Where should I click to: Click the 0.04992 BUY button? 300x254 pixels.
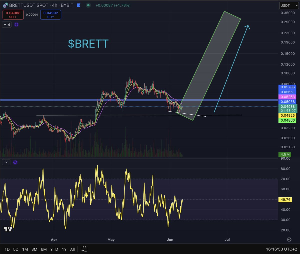coord(51,15)
